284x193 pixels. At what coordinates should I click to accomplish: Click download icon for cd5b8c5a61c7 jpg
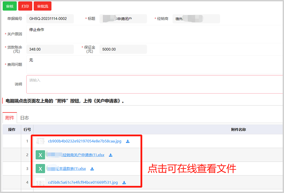pos(124,183)
